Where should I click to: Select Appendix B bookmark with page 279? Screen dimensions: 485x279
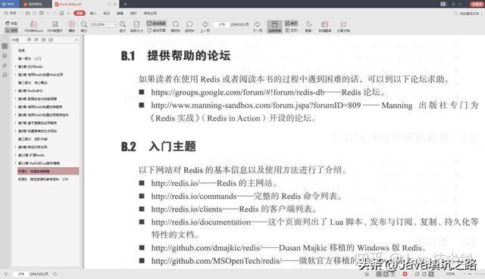[x=43, y=179]
